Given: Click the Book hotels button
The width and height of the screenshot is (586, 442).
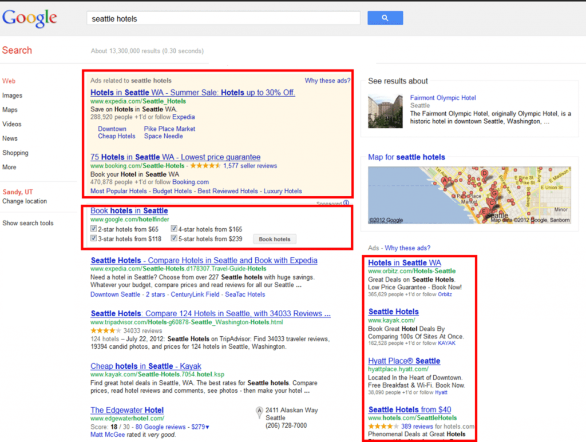Looking at the screenshot, I should [275, 239].
